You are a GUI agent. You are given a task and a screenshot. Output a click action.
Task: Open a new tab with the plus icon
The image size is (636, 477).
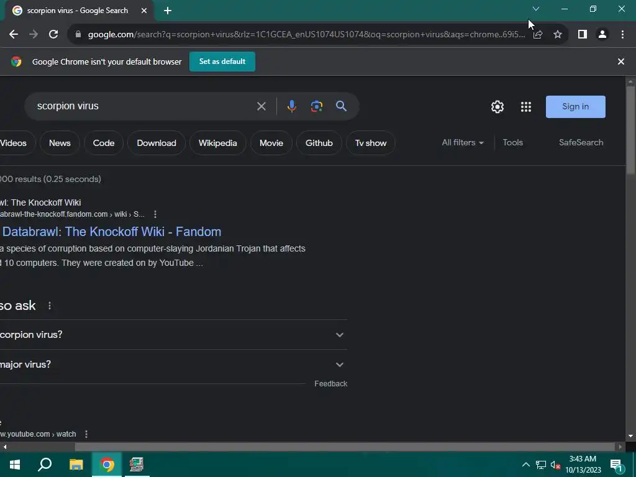pos(168,11)
